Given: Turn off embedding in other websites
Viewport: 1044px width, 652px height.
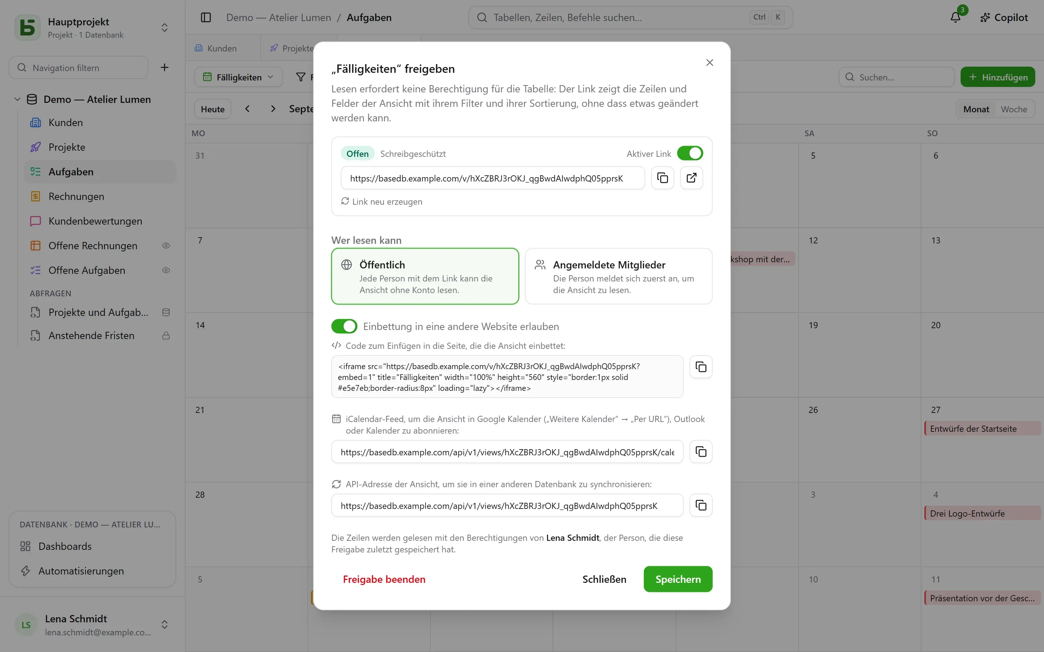Looking at the screenshot, I should (344, 326).
